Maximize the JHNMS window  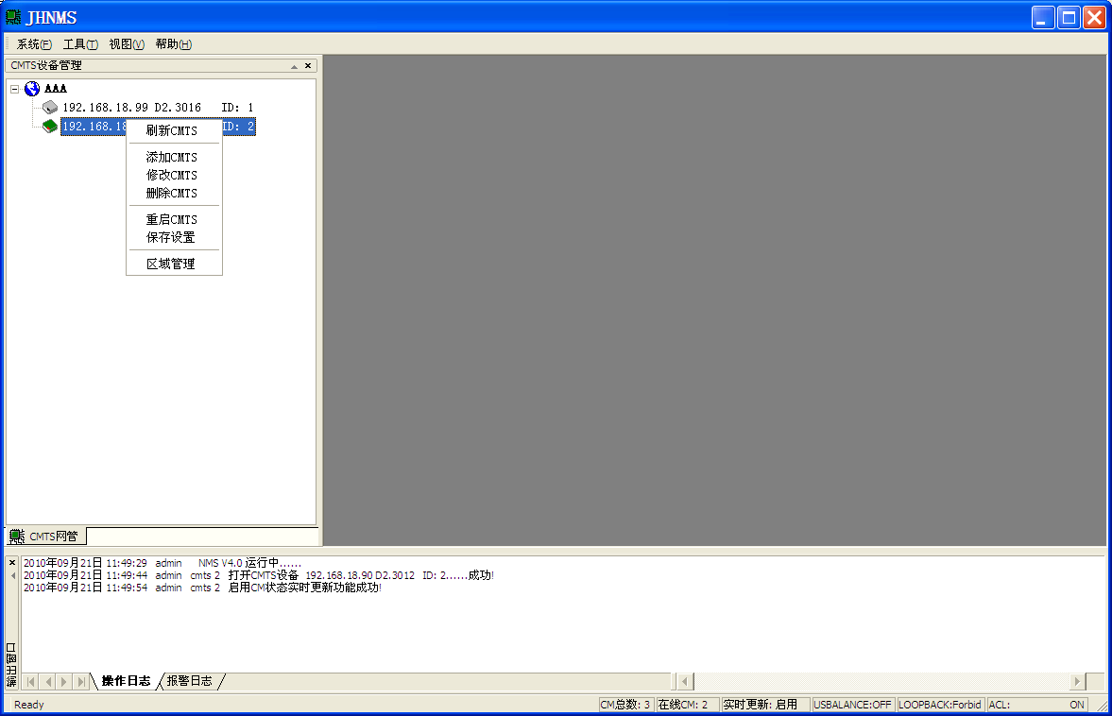coord(1069,17)
